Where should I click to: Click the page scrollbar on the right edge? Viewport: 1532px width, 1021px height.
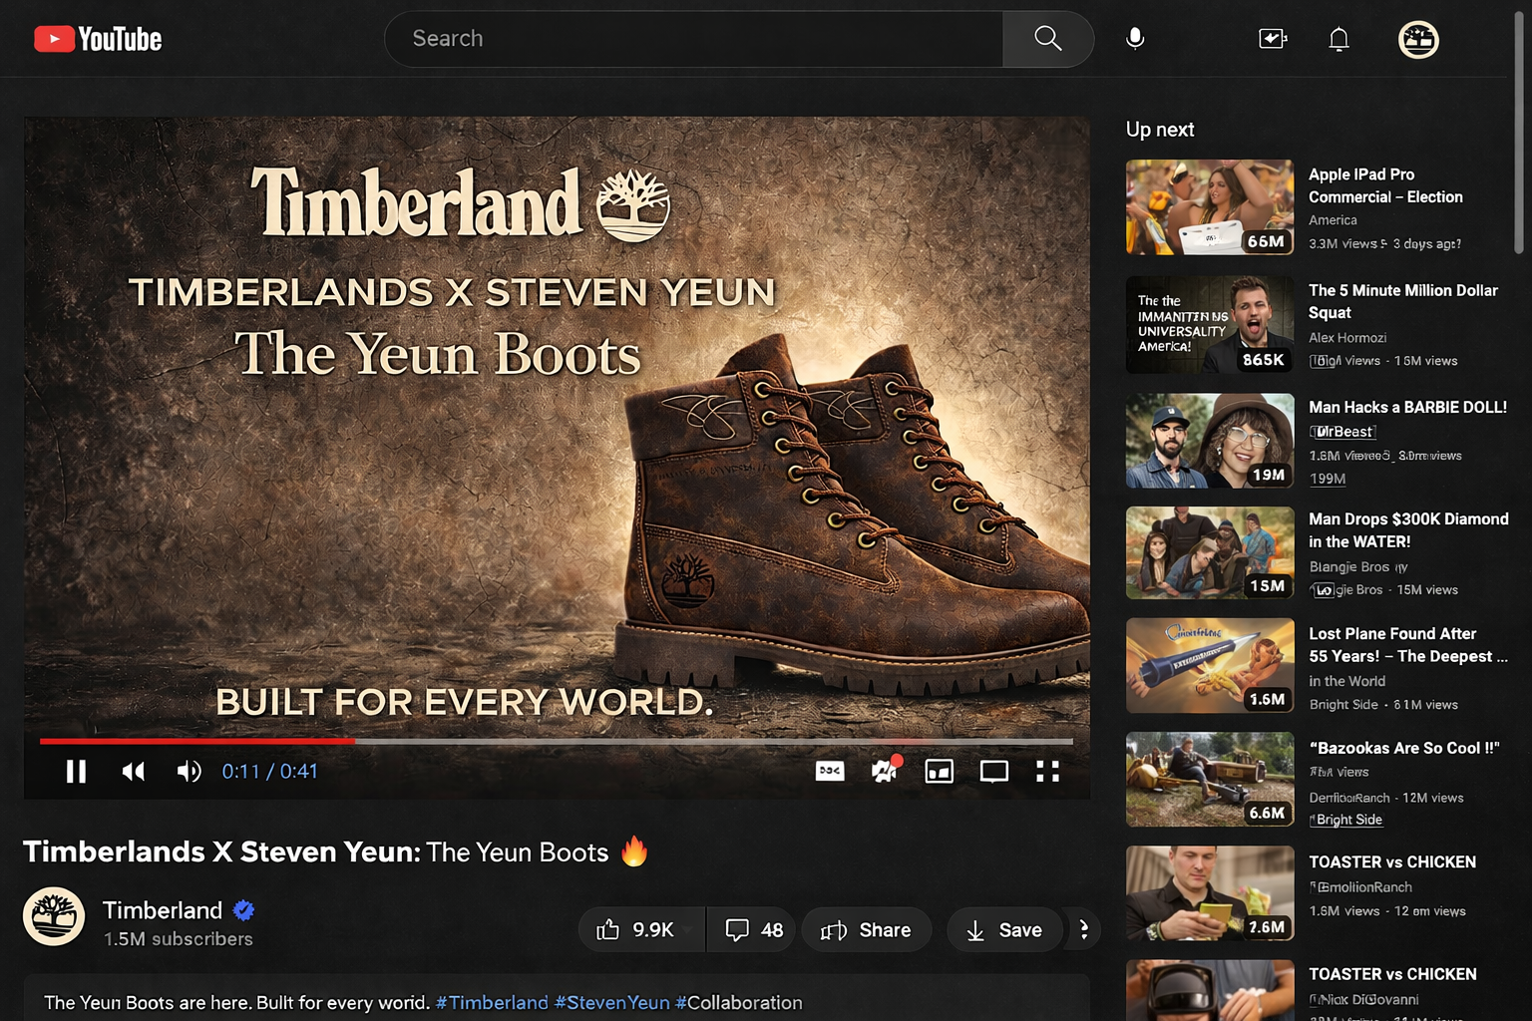pos(1519,134)
